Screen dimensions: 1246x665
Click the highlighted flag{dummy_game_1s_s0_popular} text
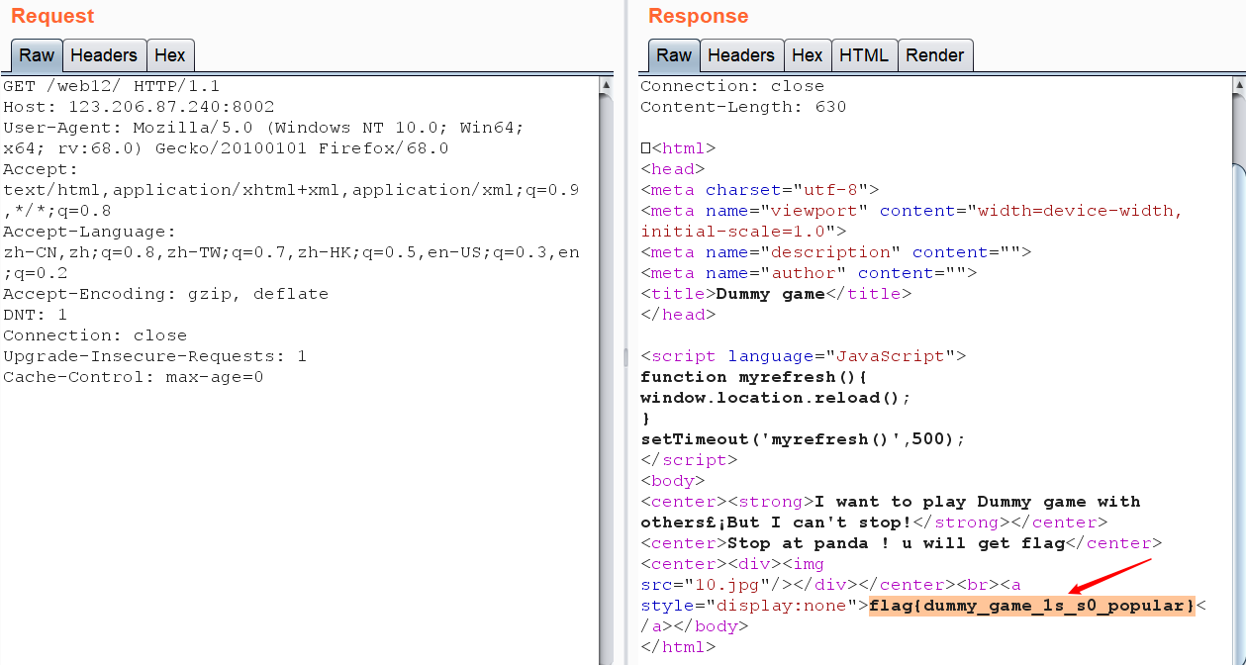pos(1032,606)
